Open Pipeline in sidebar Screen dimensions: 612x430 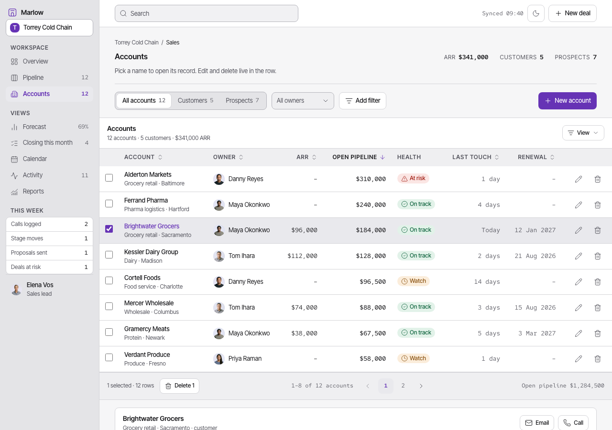click(49, 78)
